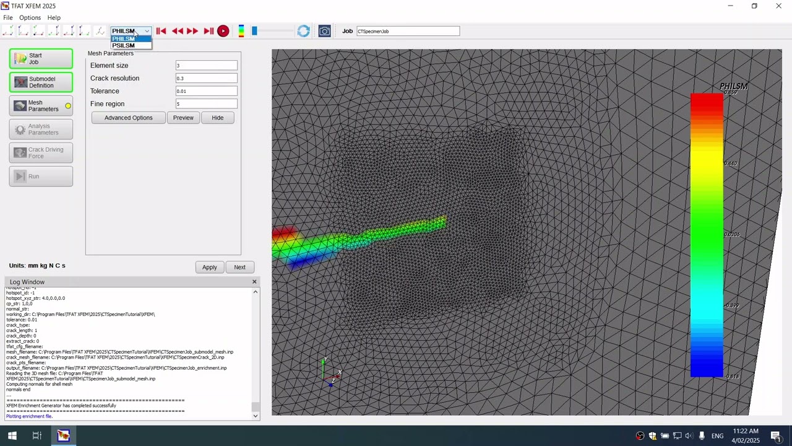This screenshot has height=446, width=792.
Task: Click the Windows Security shield tray icon
Action: pos(652,435)
